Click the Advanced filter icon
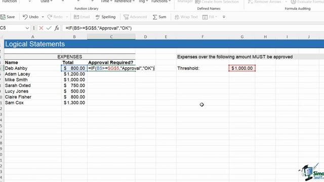 pyautogui.click(x=126, y=17)
